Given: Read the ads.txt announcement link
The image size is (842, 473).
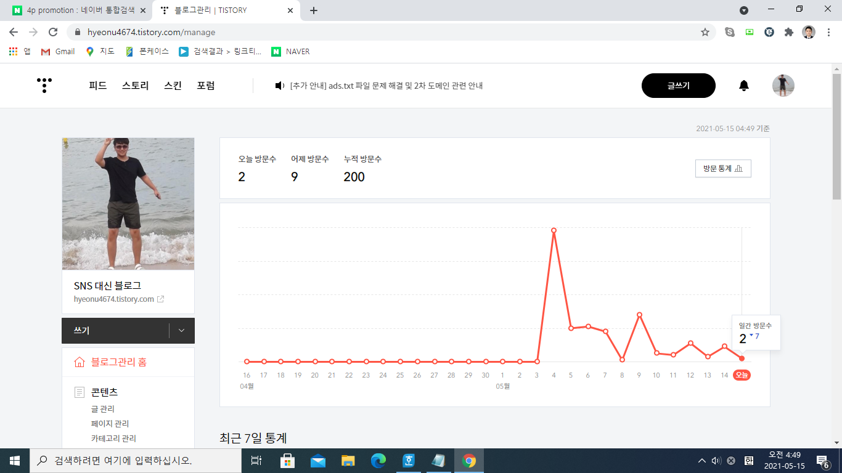Looking at the screenshot, I should (386, 86).
